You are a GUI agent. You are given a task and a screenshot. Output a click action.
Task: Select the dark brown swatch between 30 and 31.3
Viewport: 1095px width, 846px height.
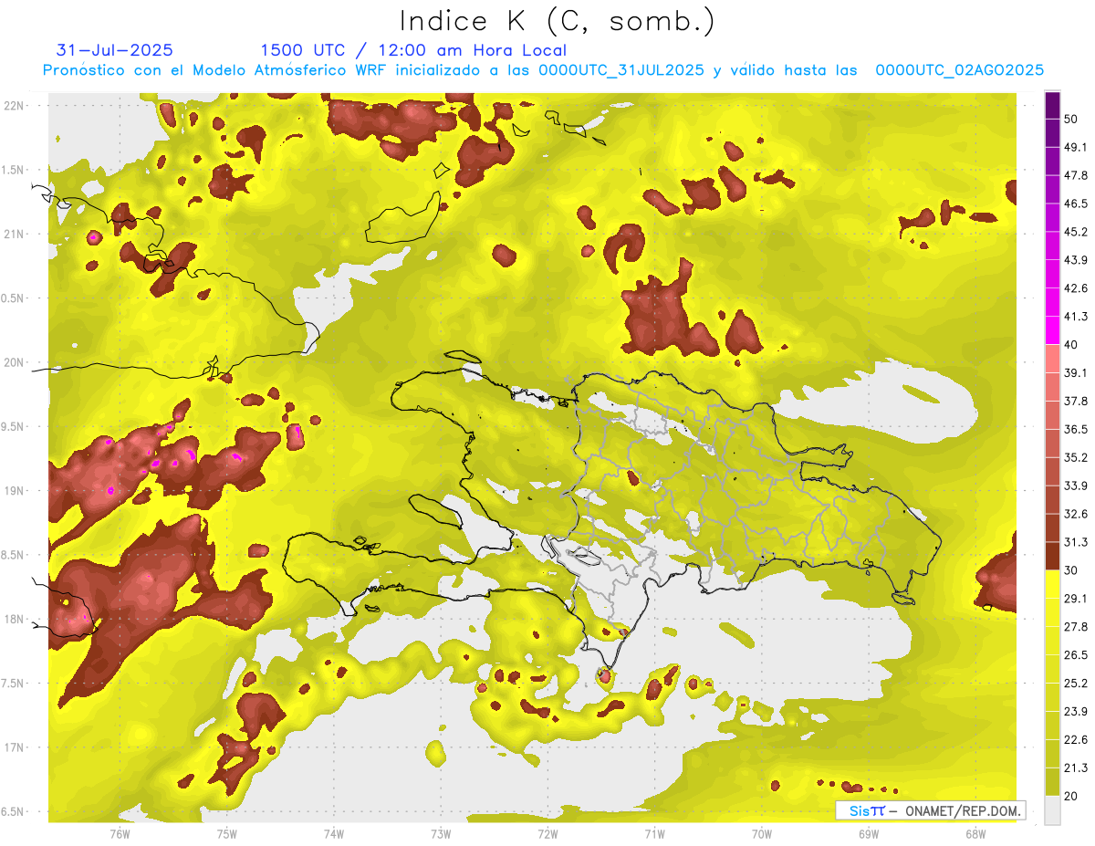click(x=1053, y=556)
